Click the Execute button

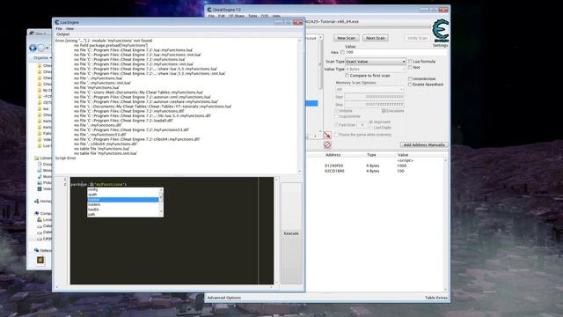coord(291,233)
